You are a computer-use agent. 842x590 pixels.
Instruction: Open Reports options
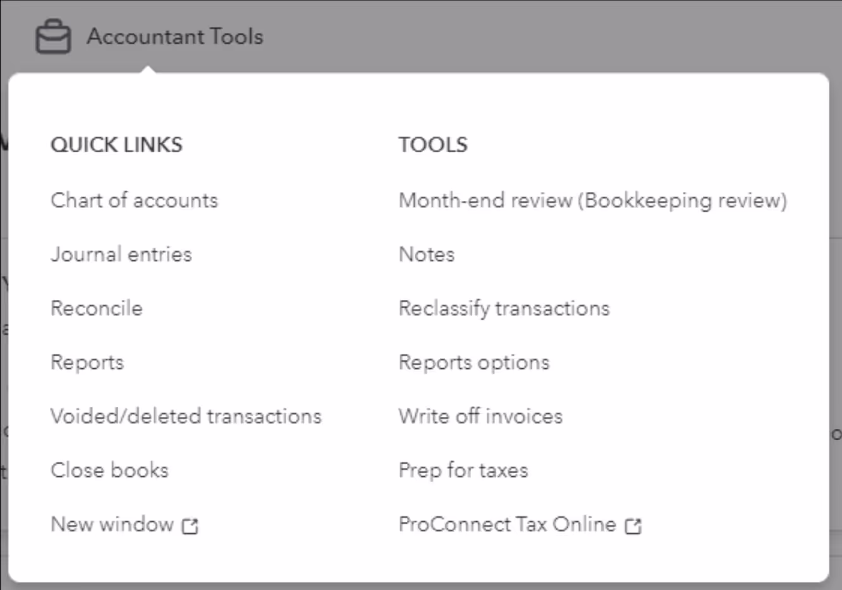tap(474, 363)
